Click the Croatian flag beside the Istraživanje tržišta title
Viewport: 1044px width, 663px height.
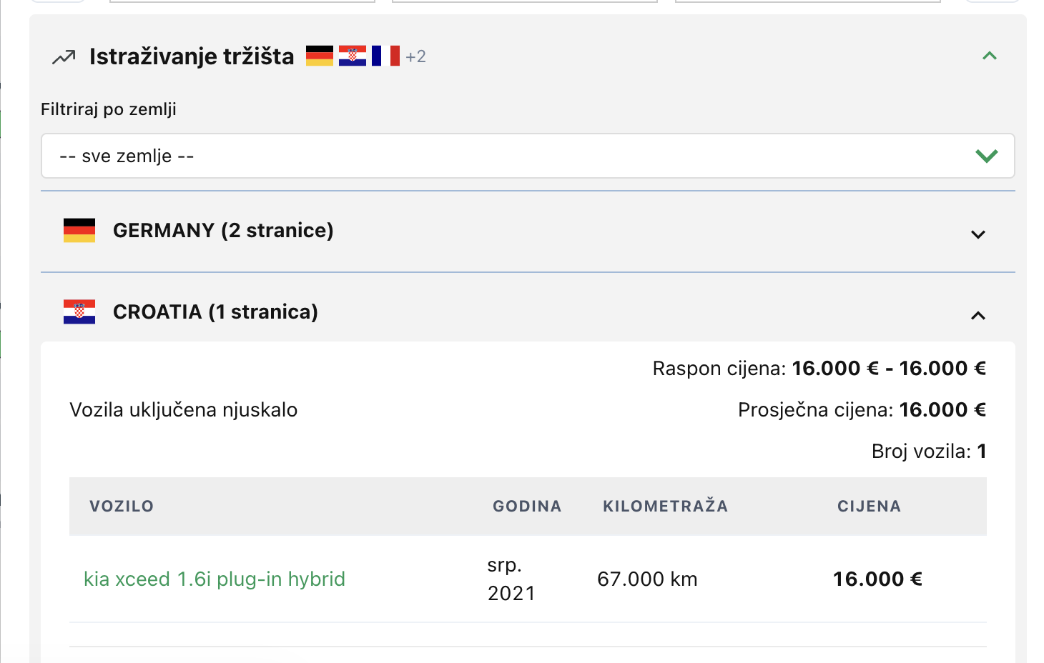point(353,56)
